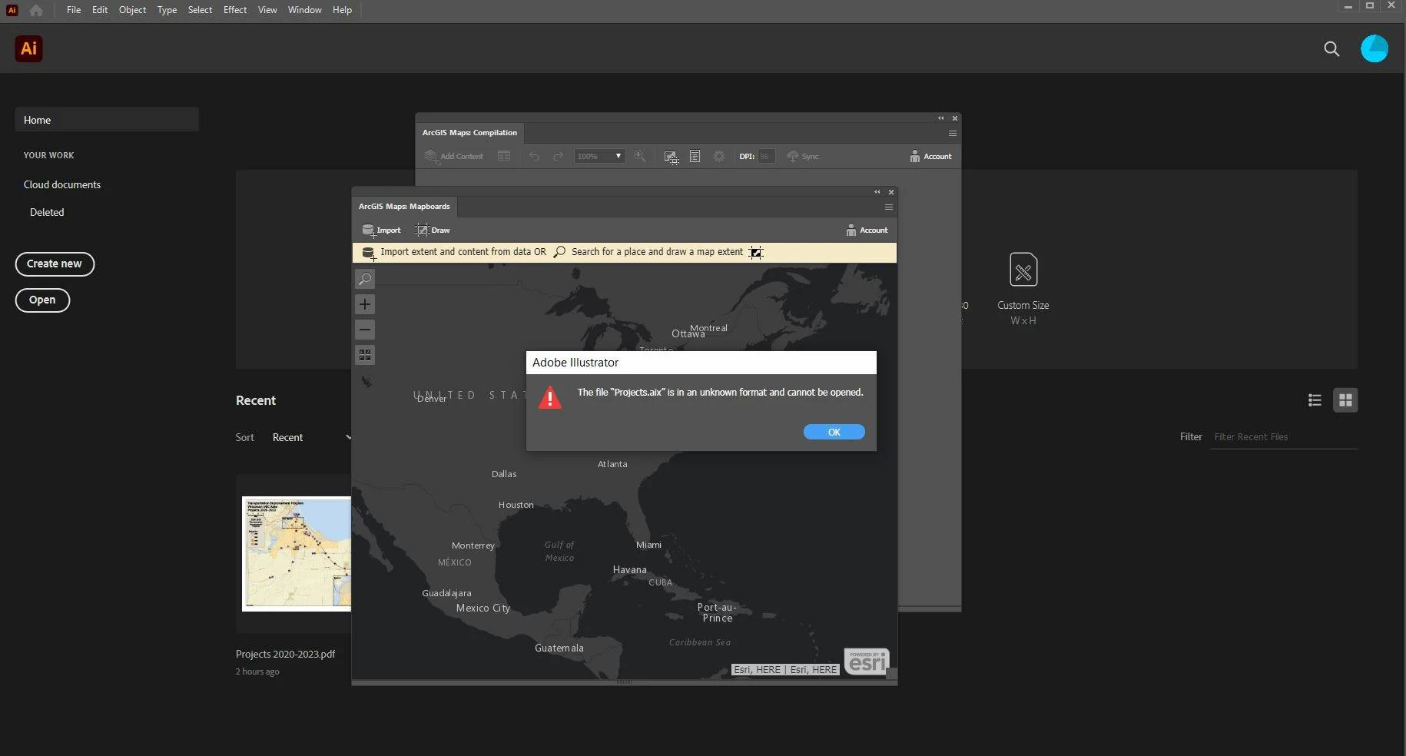Choose the Custom Size preset
This screenshot has height=756, width=1406.
(x=1023, y=289)
